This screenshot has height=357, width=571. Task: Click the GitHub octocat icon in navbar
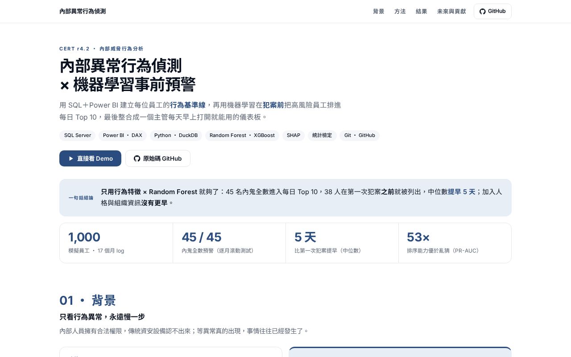[x=482, y=11]
